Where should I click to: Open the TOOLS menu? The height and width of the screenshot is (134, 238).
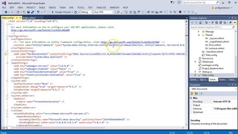point(81,7)
